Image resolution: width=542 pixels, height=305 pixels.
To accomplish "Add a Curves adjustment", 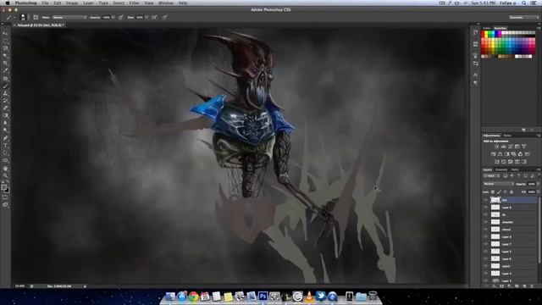I will [x=510, y=147].
